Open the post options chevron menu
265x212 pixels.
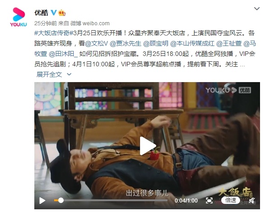(257, 9)
